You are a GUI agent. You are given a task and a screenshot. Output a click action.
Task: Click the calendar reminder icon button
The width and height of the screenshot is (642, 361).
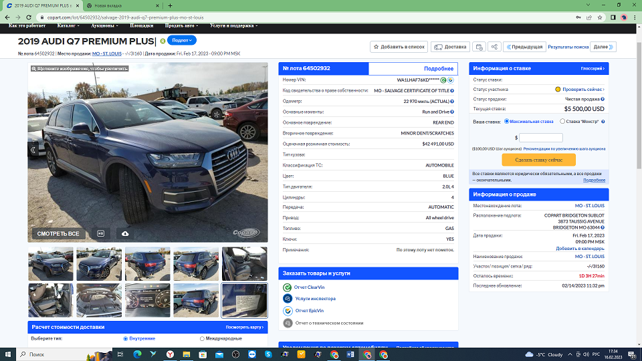pyautogui.click(x=479, y=47)
